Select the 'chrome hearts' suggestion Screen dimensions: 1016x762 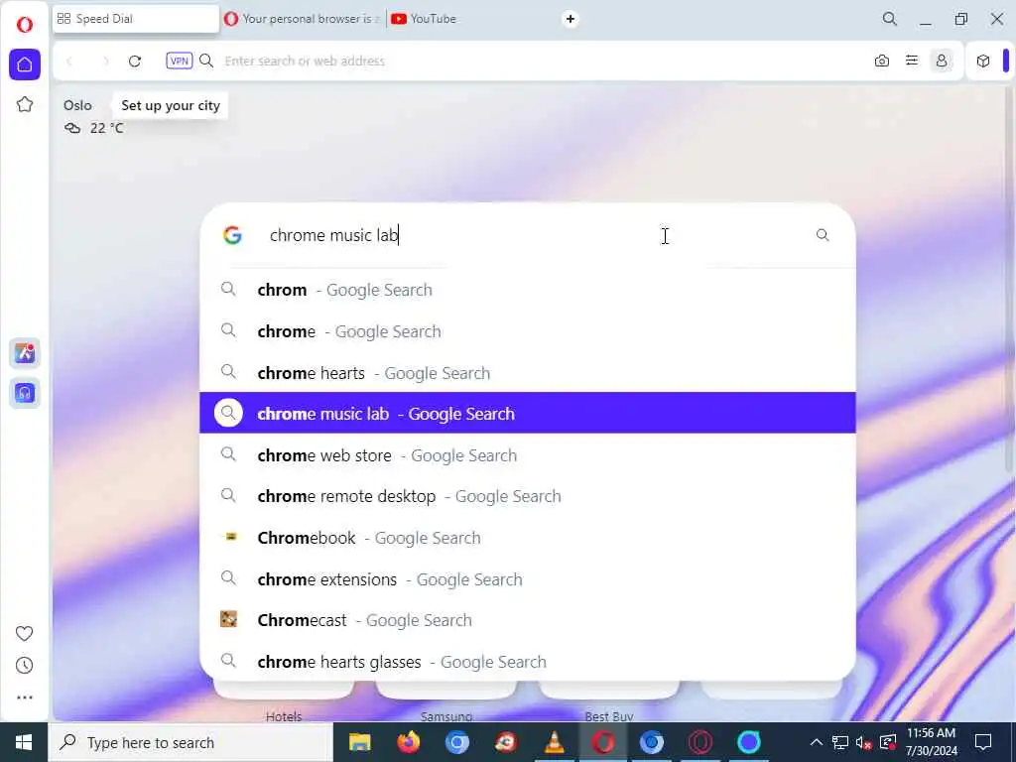[x=528, y=373]
